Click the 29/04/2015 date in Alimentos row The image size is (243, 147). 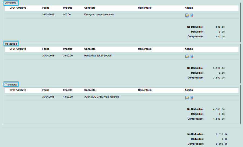(48, 15)
